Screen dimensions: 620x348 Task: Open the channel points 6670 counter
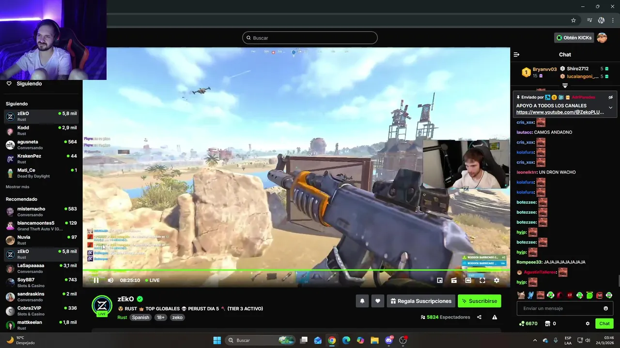[x=528, y=323]
